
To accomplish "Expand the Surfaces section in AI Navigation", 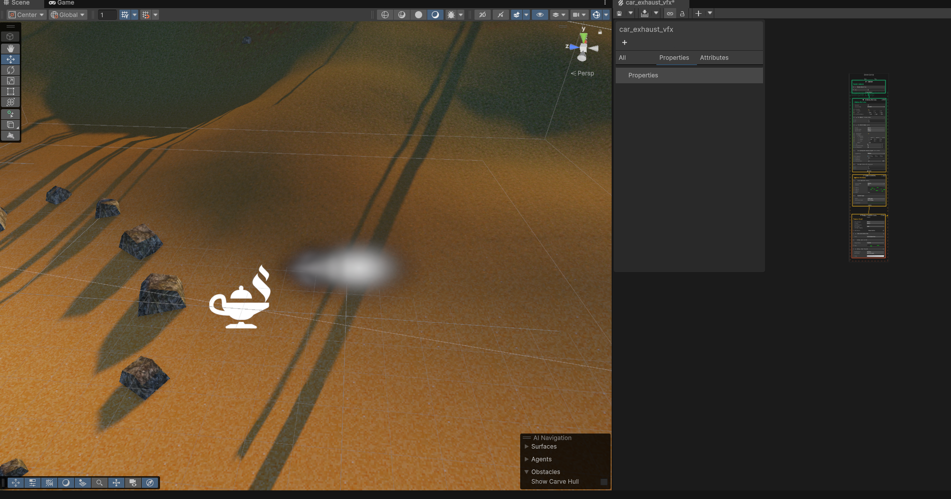I will click(527, 447).
